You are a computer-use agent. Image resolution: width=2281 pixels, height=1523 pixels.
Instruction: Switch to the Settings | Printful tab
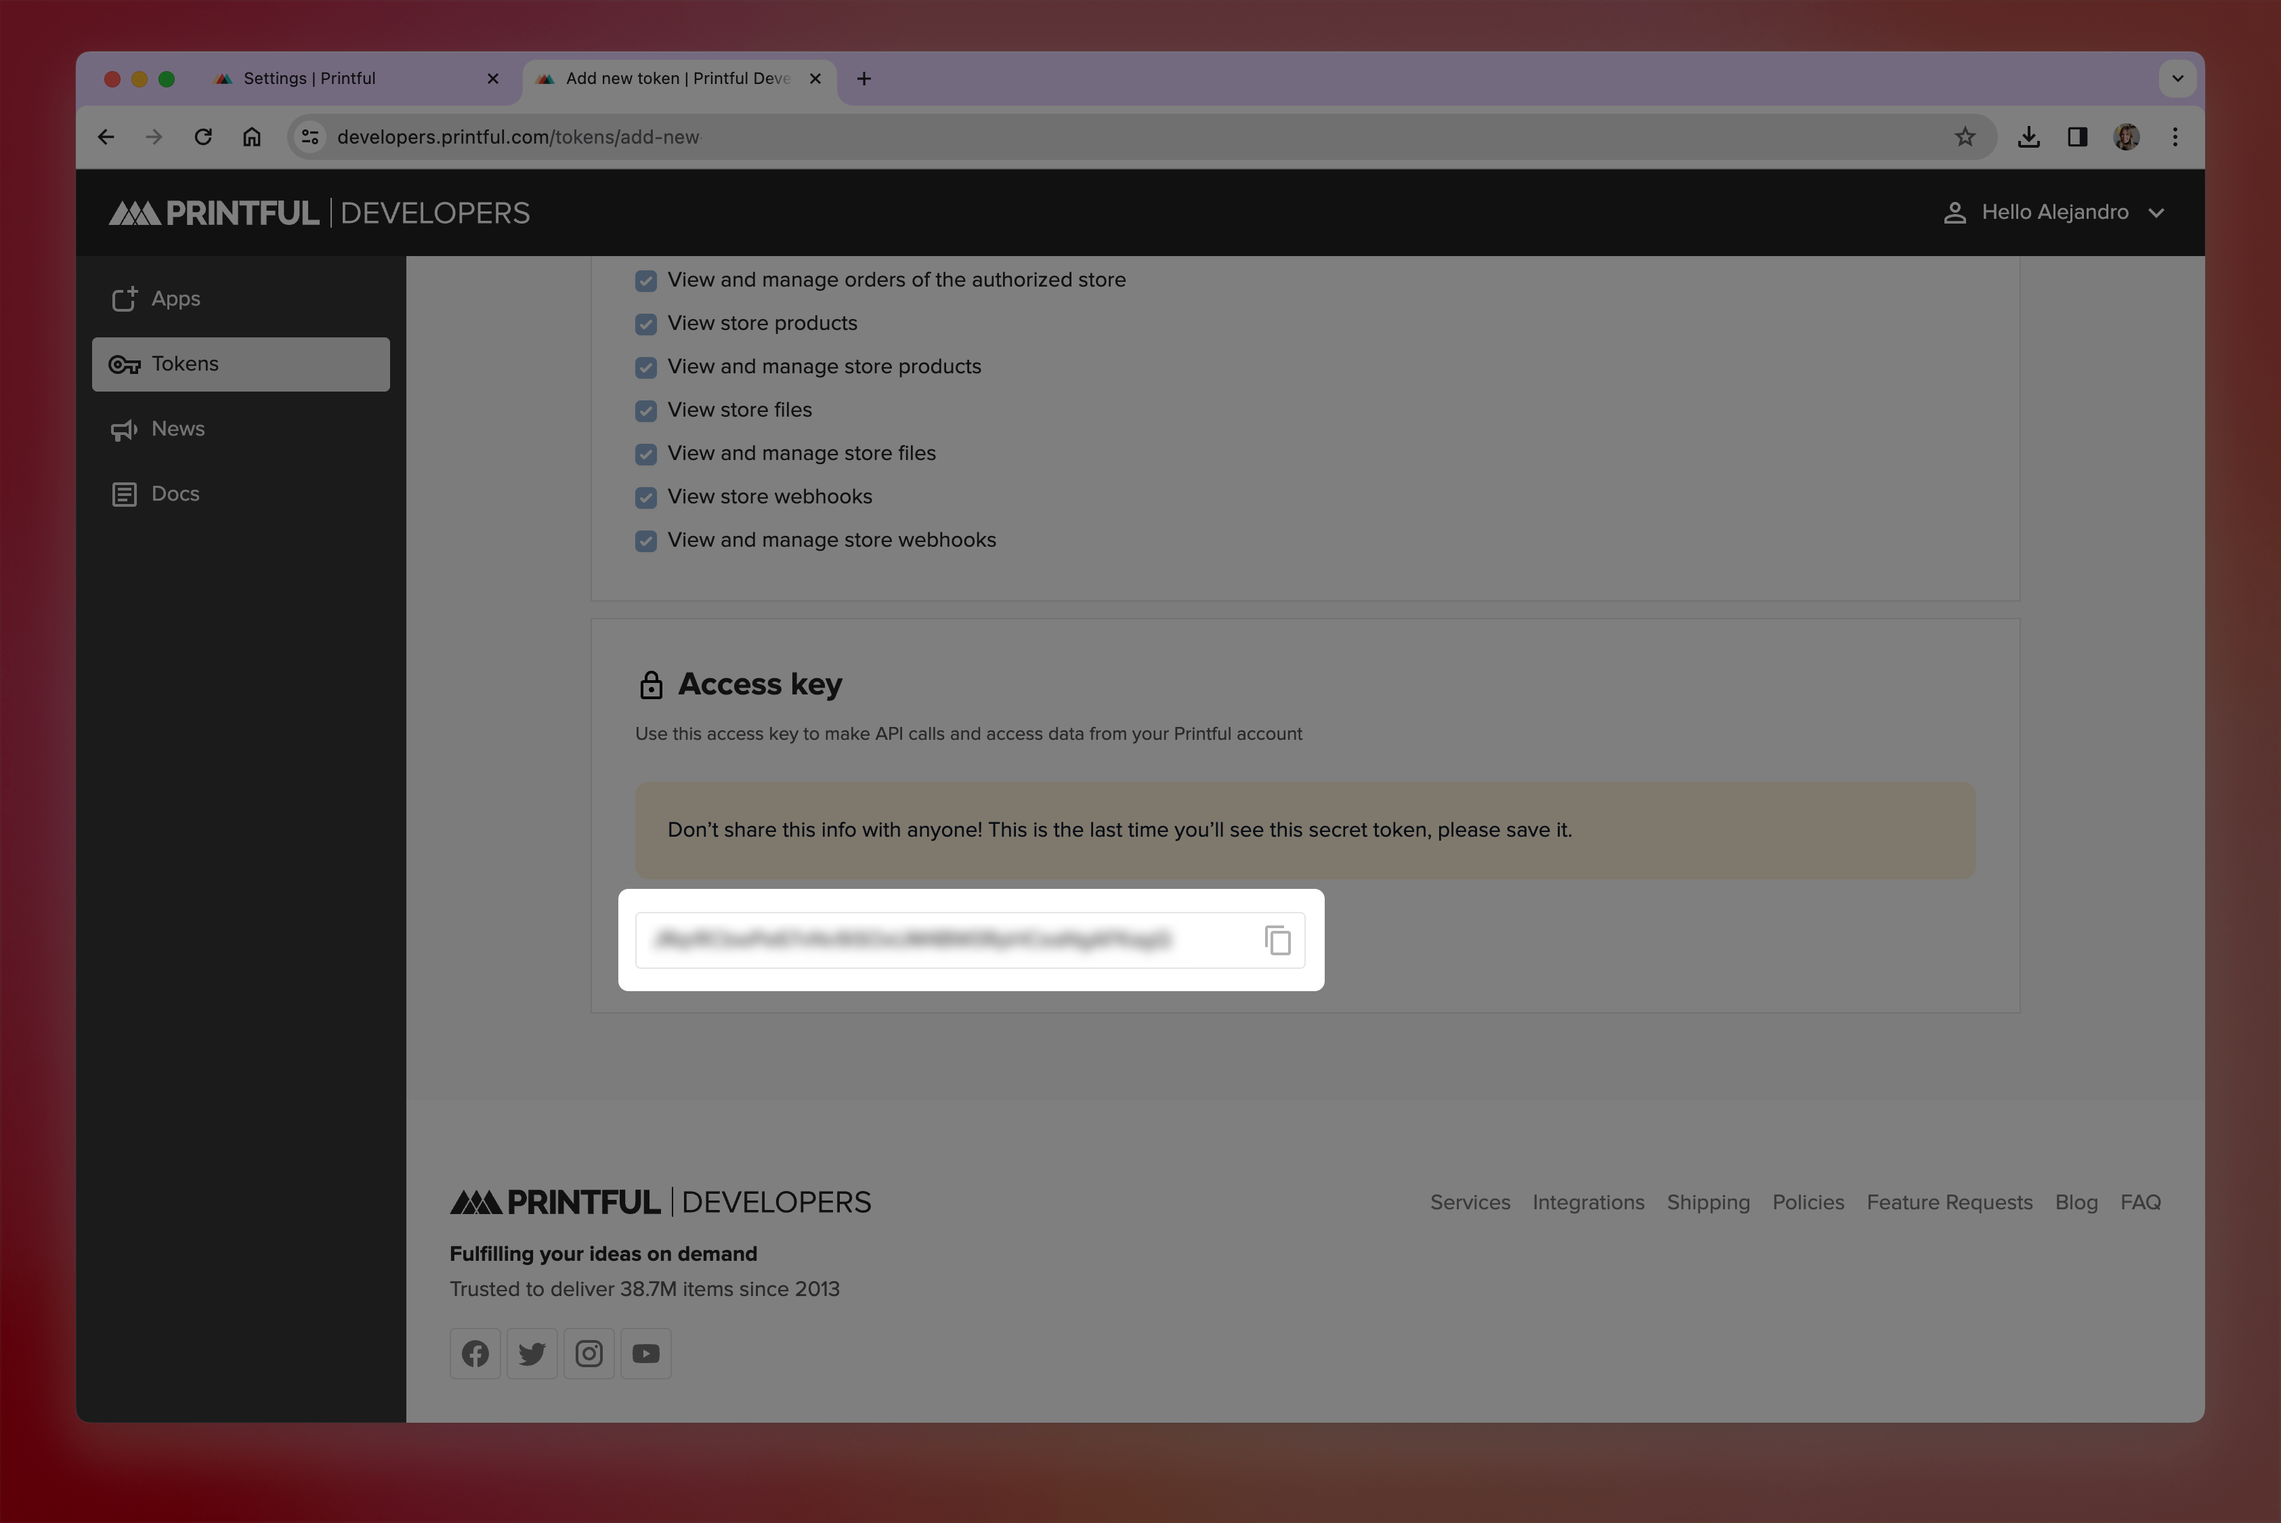(x=310, y=79)
